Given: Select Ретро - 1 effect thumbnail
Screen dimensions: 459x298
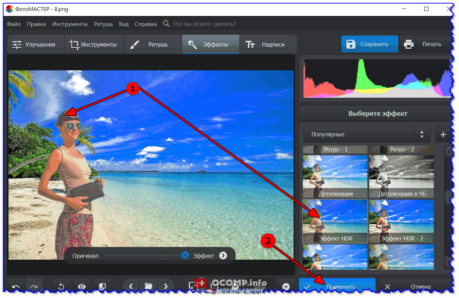Looking at the screenshot, I should [x=335, y=150].
